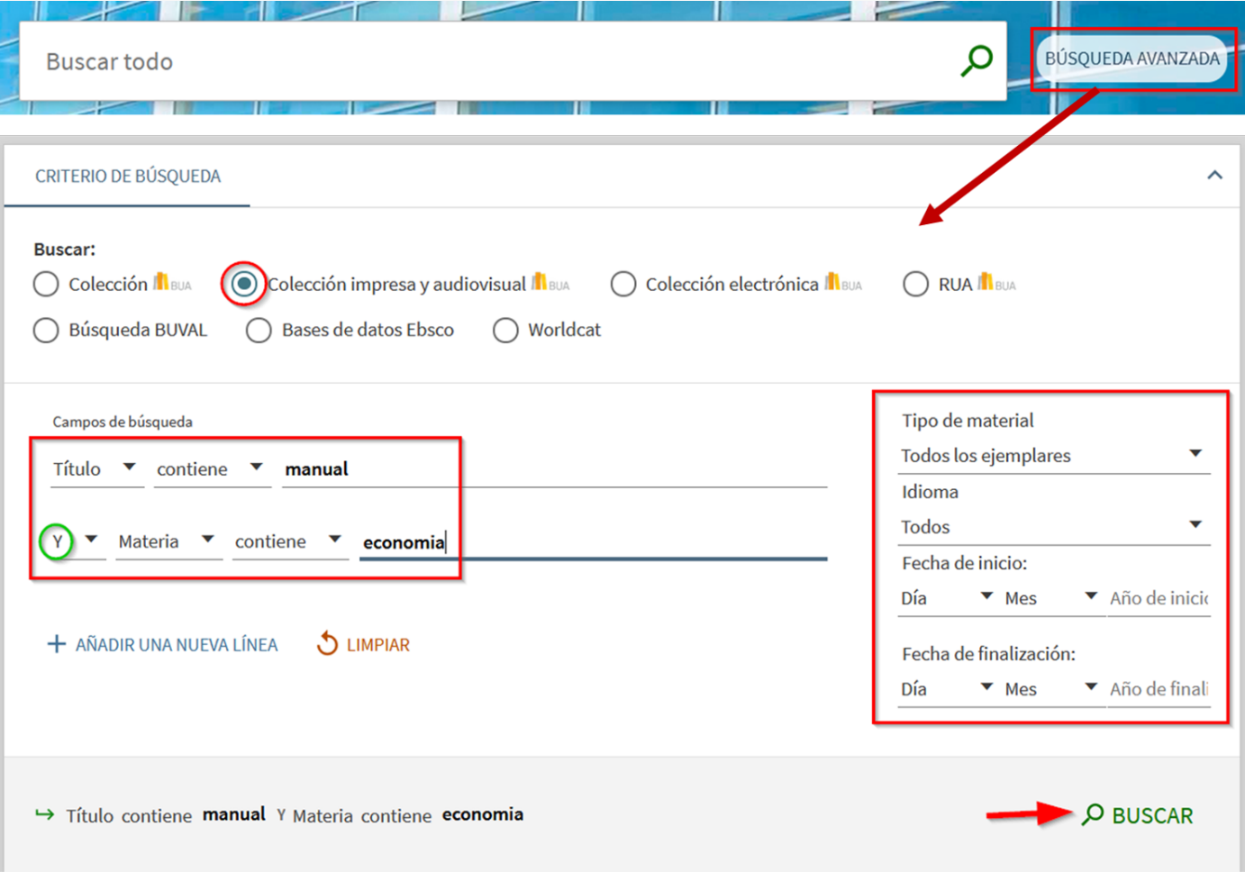Viewport: 1245px width, 872px height.
Task: Click the subject field containing economia
Action: click(593, 541)
